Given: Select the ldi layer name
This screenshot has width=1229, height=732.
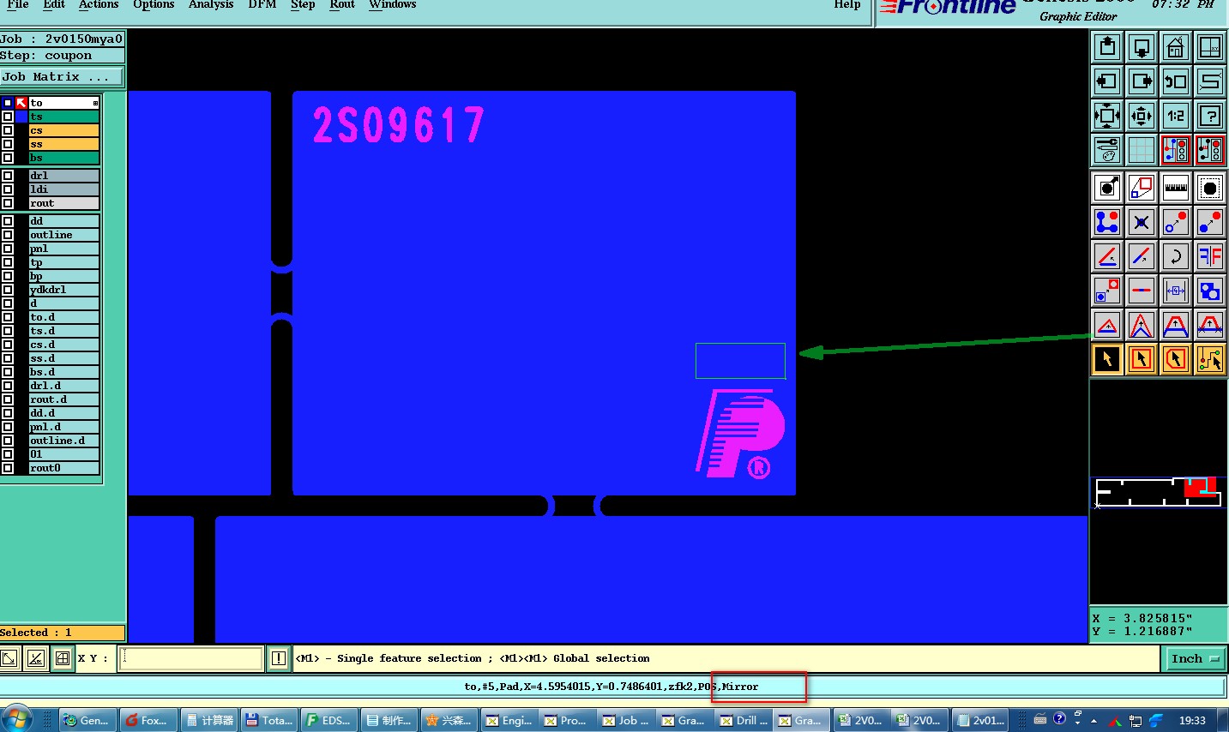Looking at the screenshot, I should click(63, 189).
